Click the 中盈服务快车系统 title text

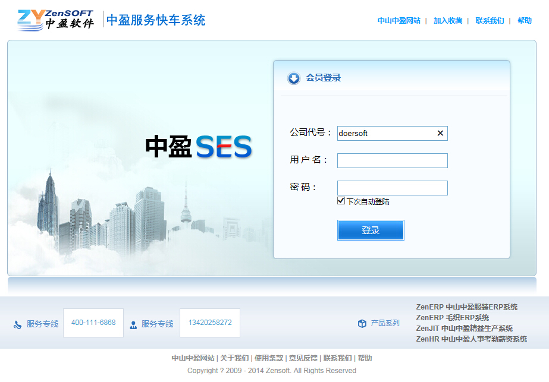click(x=156, y=20)
